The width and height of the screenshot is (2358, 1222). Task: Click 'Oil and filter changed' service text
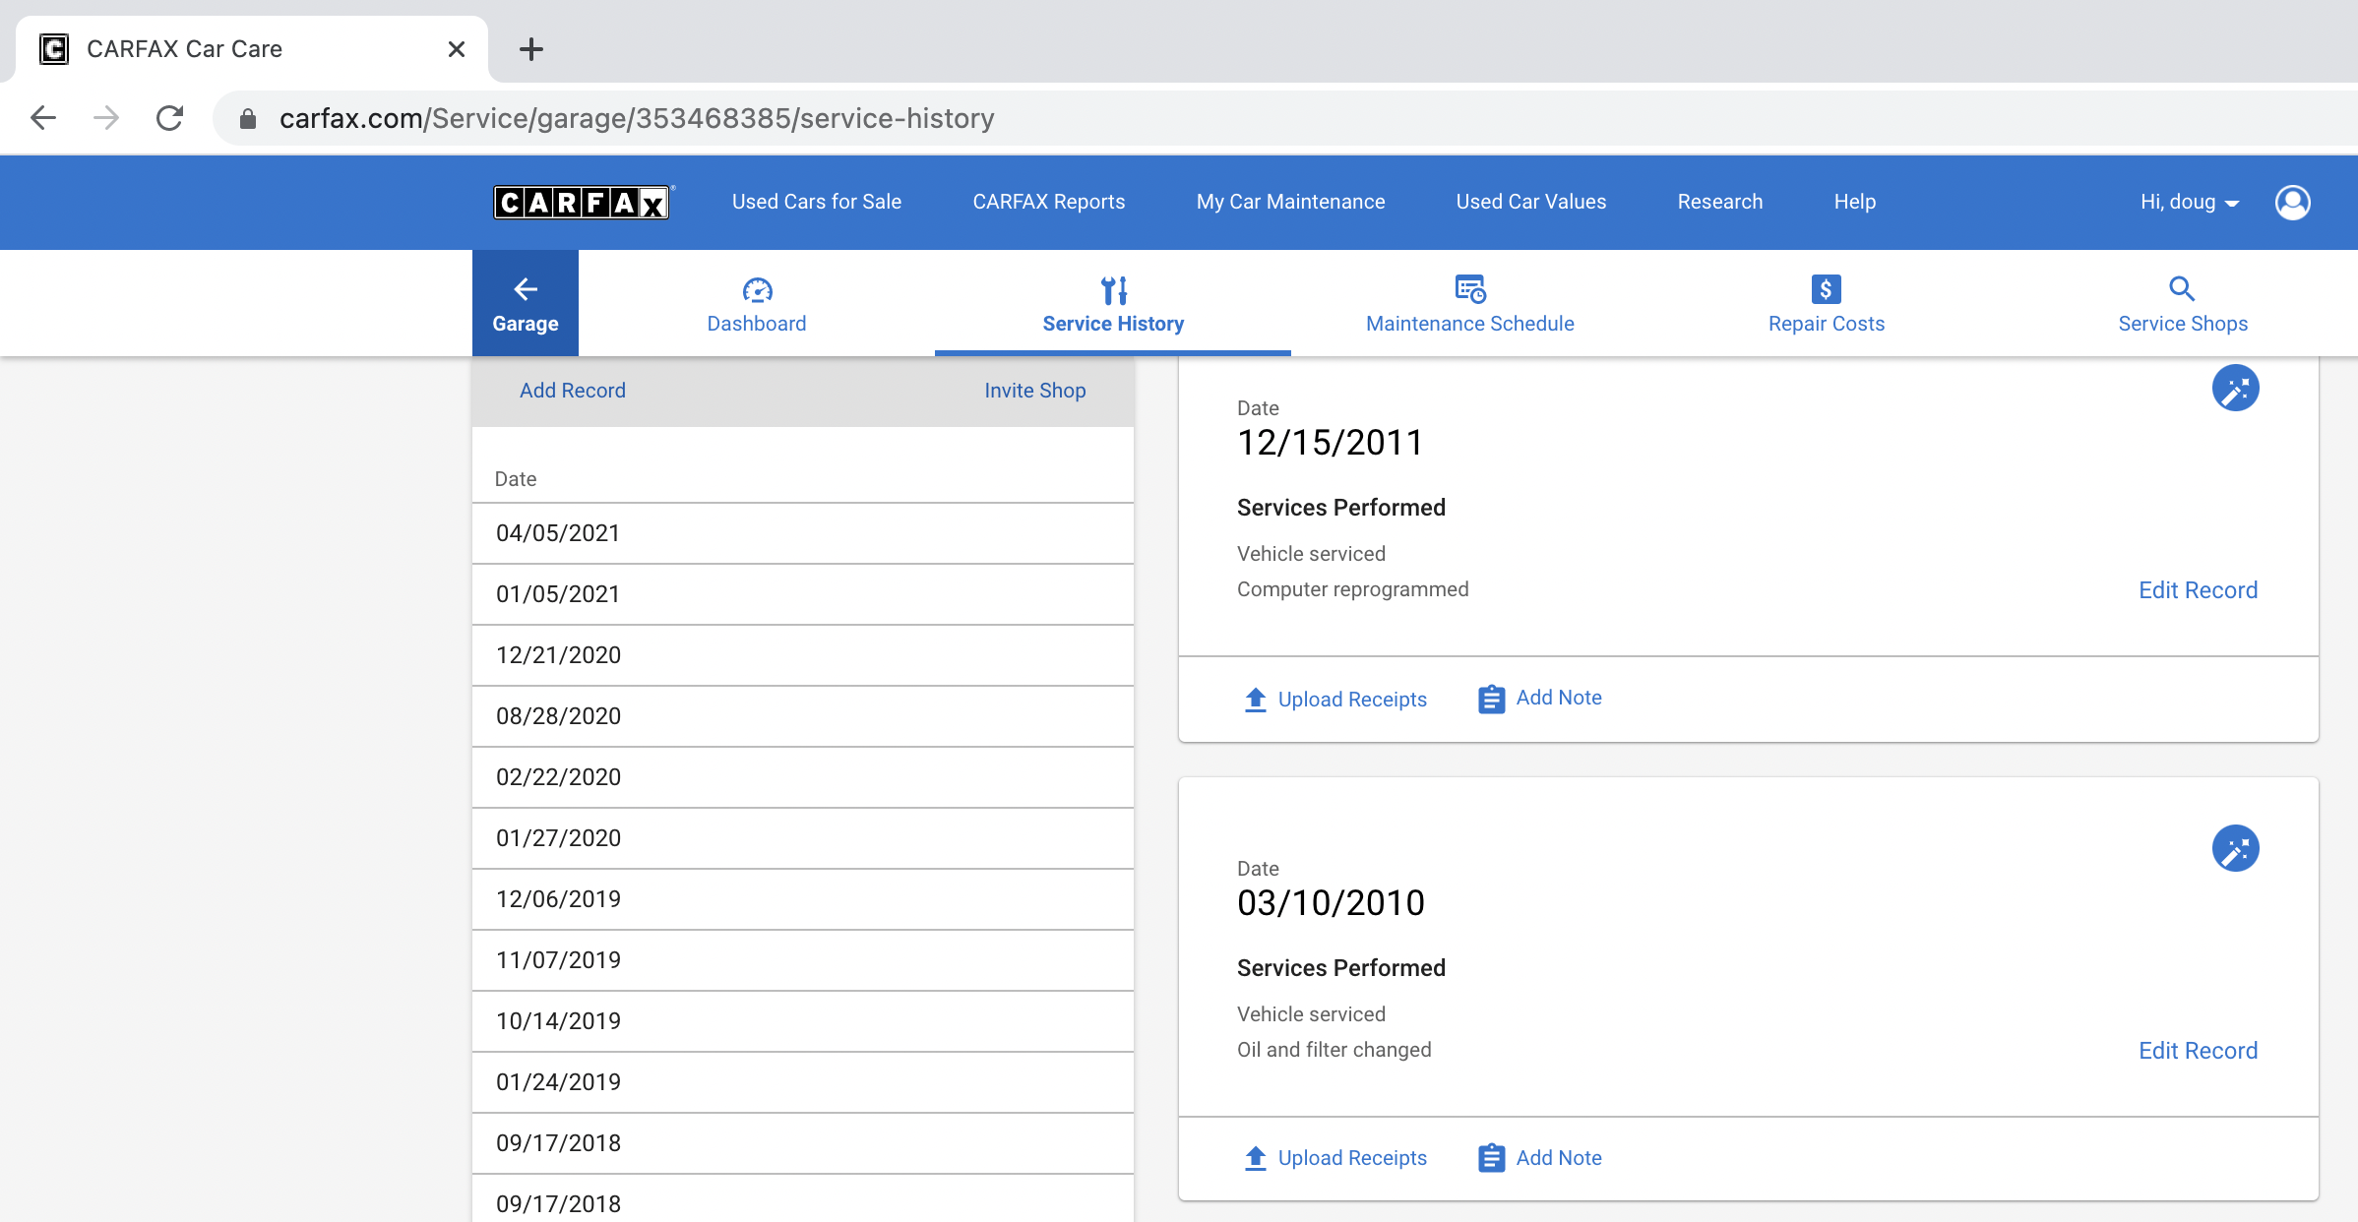coord(1334,1050)
